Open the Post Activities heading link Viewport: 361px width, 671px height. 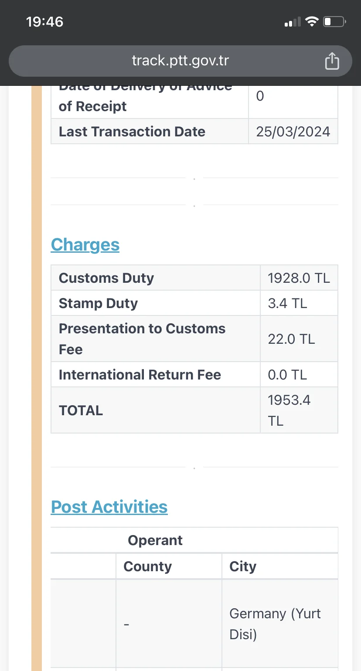point(109,507)
